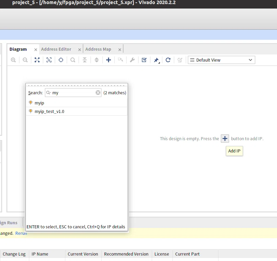Click the myip IP block icon
This screenshot has width=277, height=261.
[x=31, y=103]
